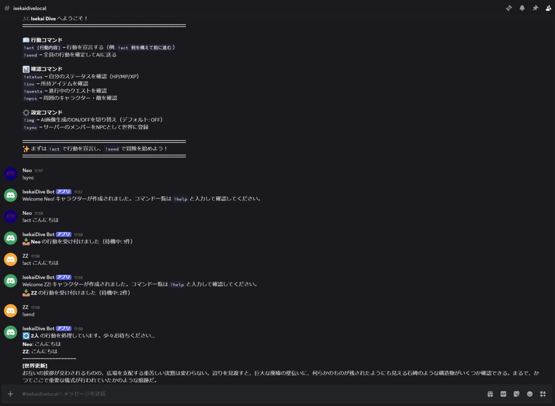The height and width of the screenshot is (406, 555).
Task: Click the アプリ badge on Welcome Neo message
Action: coord(64,192)
